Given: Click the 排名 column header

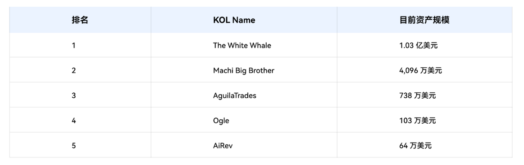Looking at the screenshot, I should (x=80, y=20).
